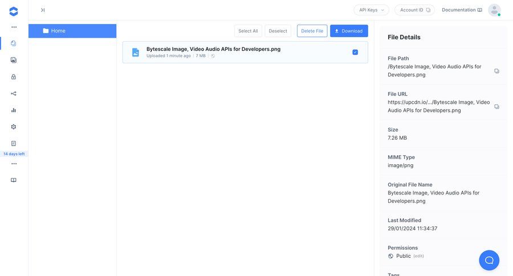Copy the File Path value
This screenshot has height=276, width=513.
pos(496,71)
